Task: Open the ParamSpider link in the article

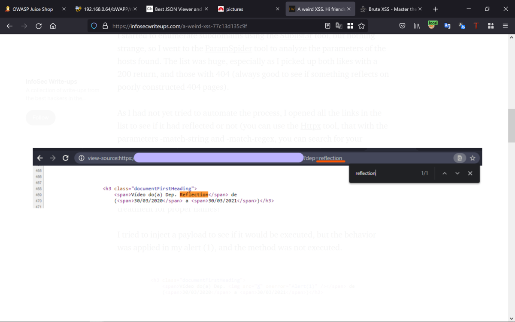Action: click(228, 49)
